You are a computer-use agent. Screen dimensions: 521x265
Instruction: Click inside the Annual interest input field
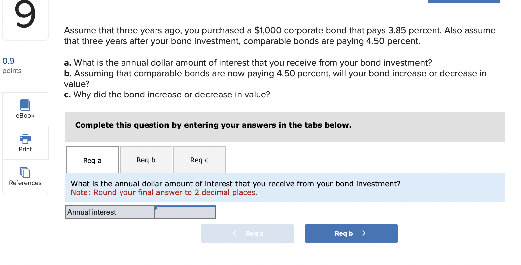pyautogui.click(x=185, y=212)
